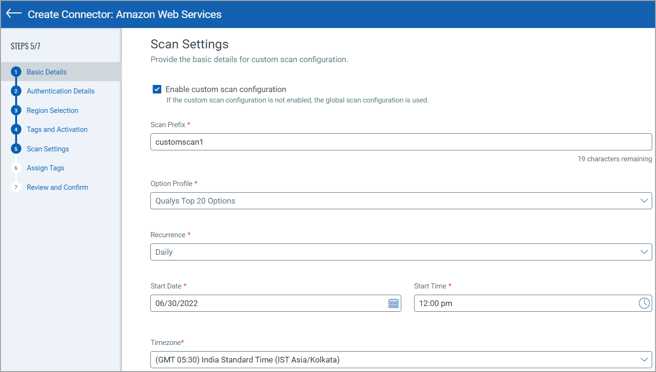Go to the Assign Tags step
656x372 pixels.
pos(46,168)
